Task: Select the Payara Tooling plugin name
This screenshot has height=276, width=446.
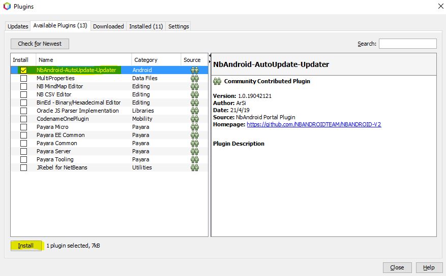Action: [x=55, y=159]
